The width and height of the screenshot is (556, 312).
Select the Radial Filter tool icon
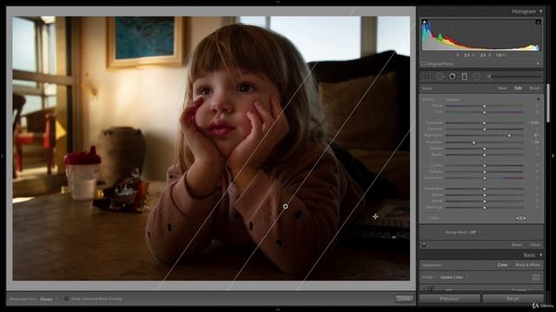click(477, 76)
